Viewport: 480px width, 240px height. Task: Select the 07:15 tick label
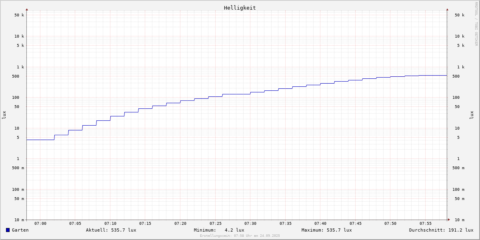pyautogui.click(x=145, y=224)
